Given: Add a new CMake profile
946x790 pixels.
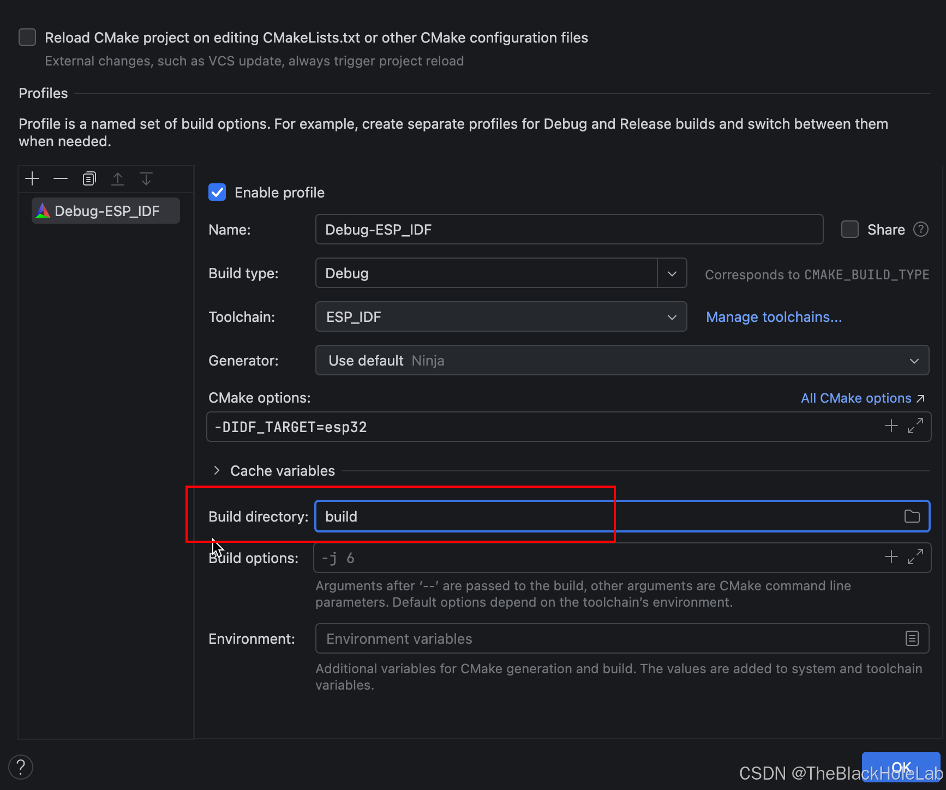Looking at the screenshot, I should click(32, 179).
